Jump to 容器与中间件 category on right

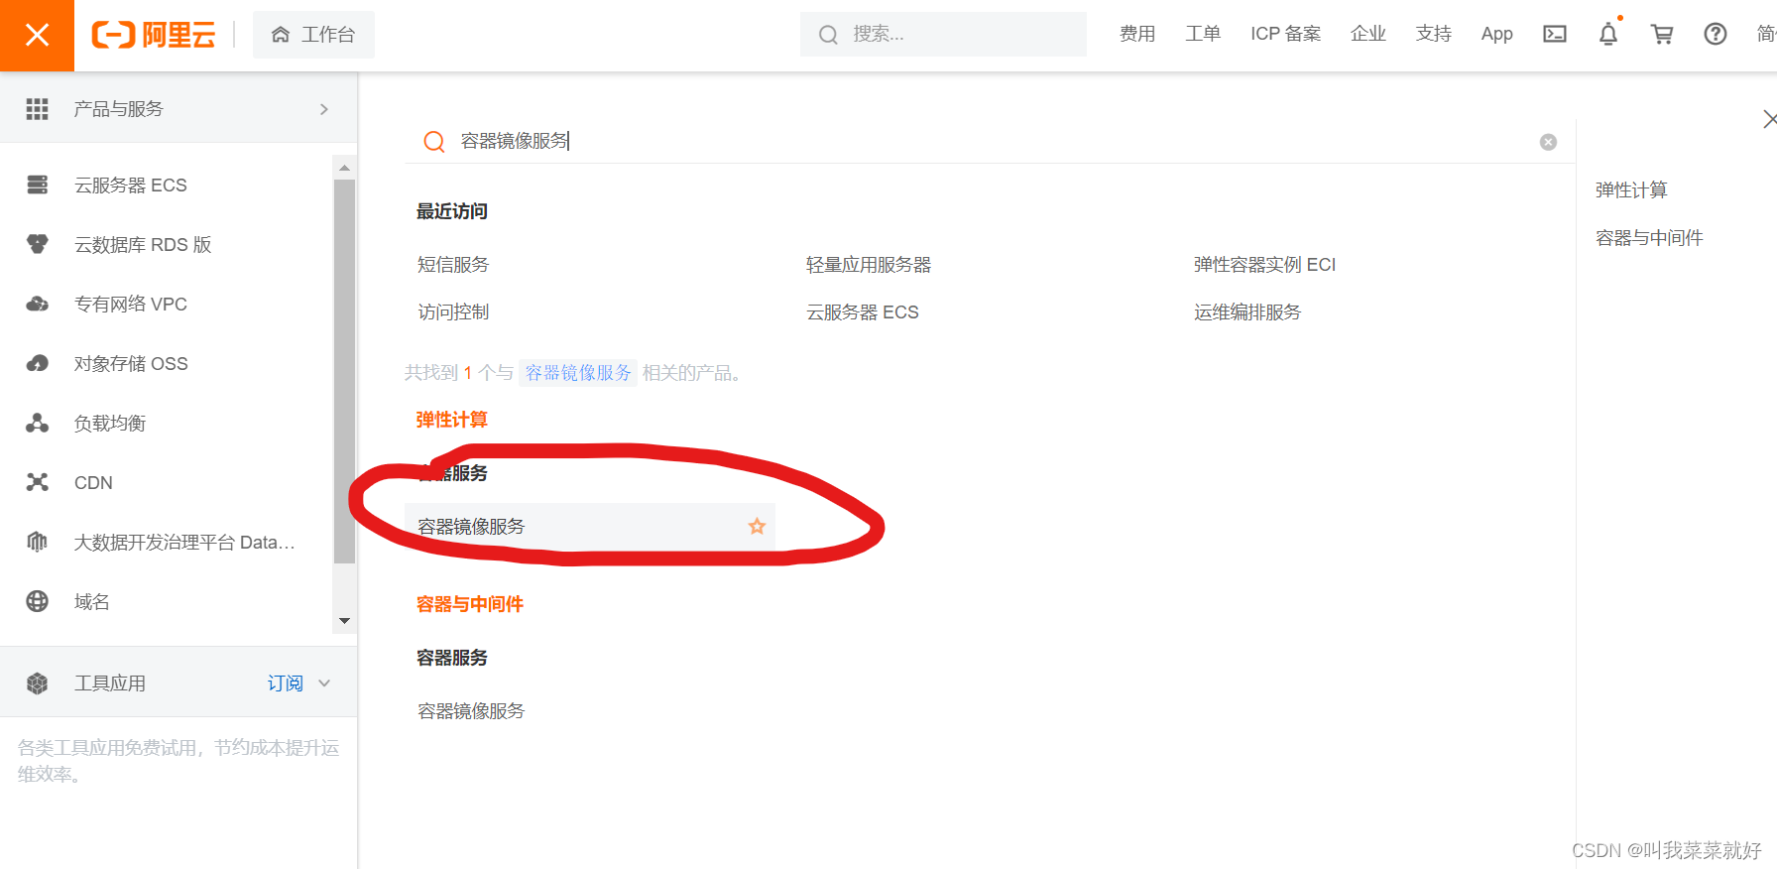(x=1649, y=238)
